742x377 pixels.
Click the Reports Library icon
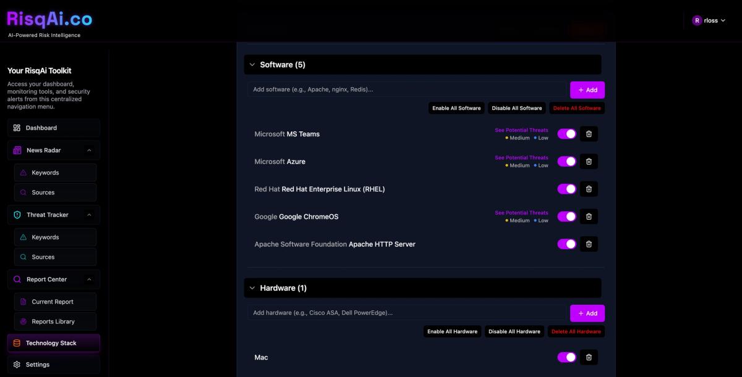[23, 321]
